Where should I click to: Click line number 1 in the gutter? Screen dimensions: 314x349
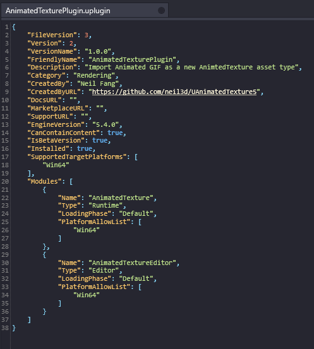(7, 27)
